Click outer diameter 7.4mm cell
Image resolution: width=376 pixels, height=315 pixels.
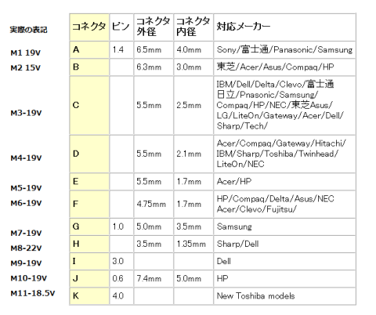coord(154,279)
